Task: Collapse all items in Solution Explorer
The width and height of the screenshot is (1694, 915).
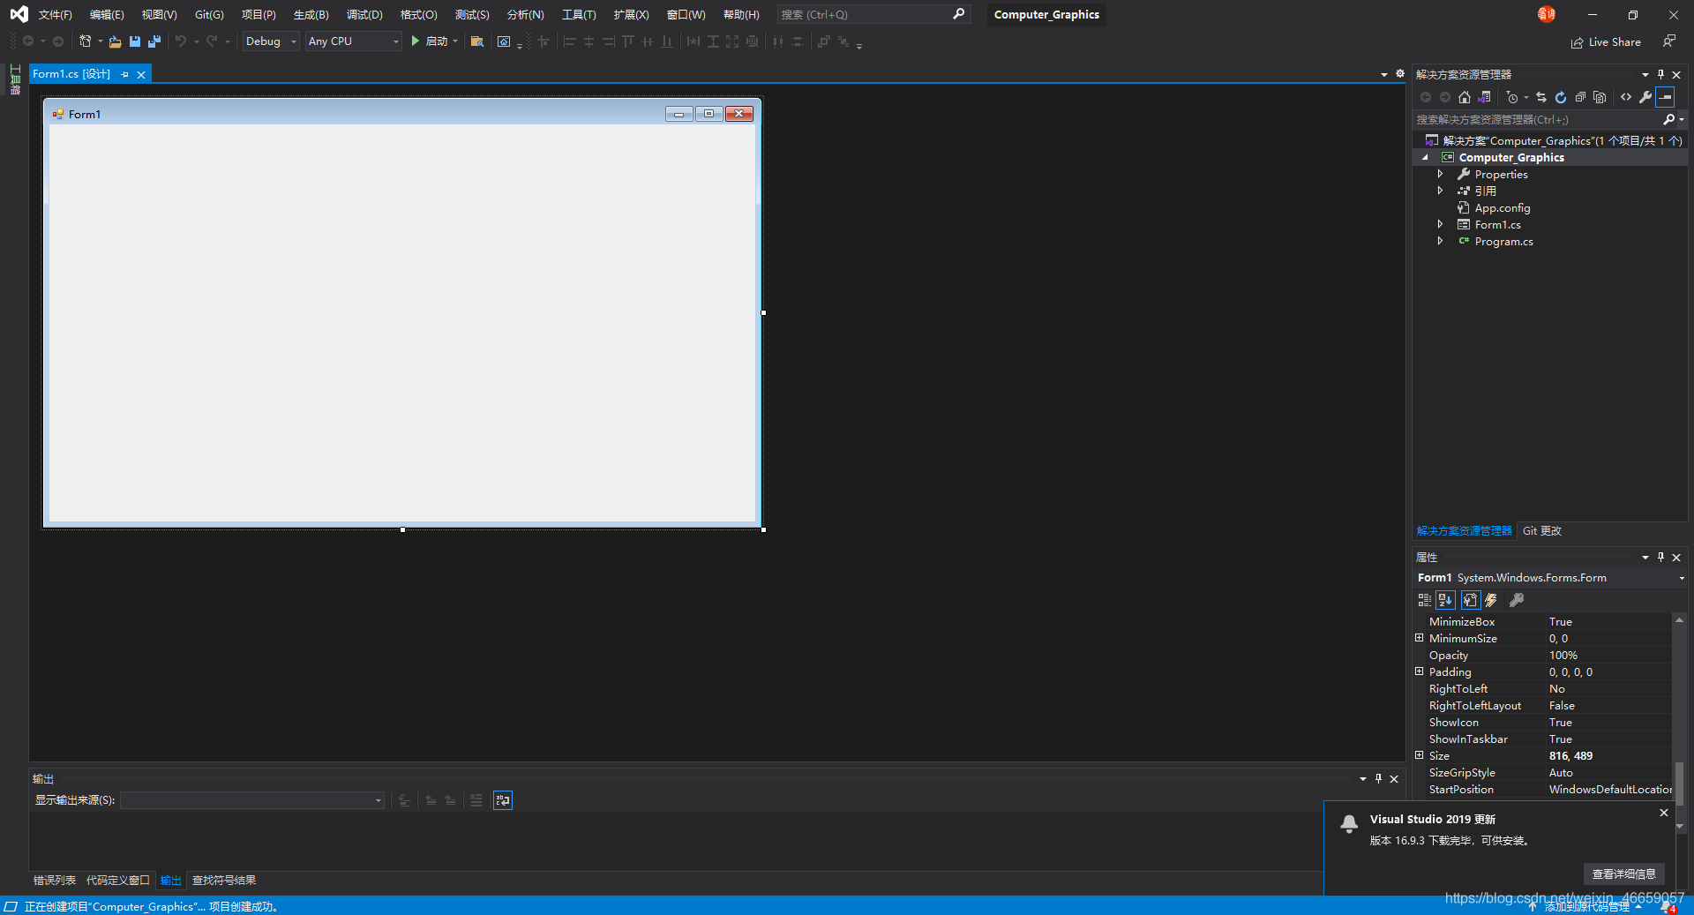Action: click(x=1580, y=97)
